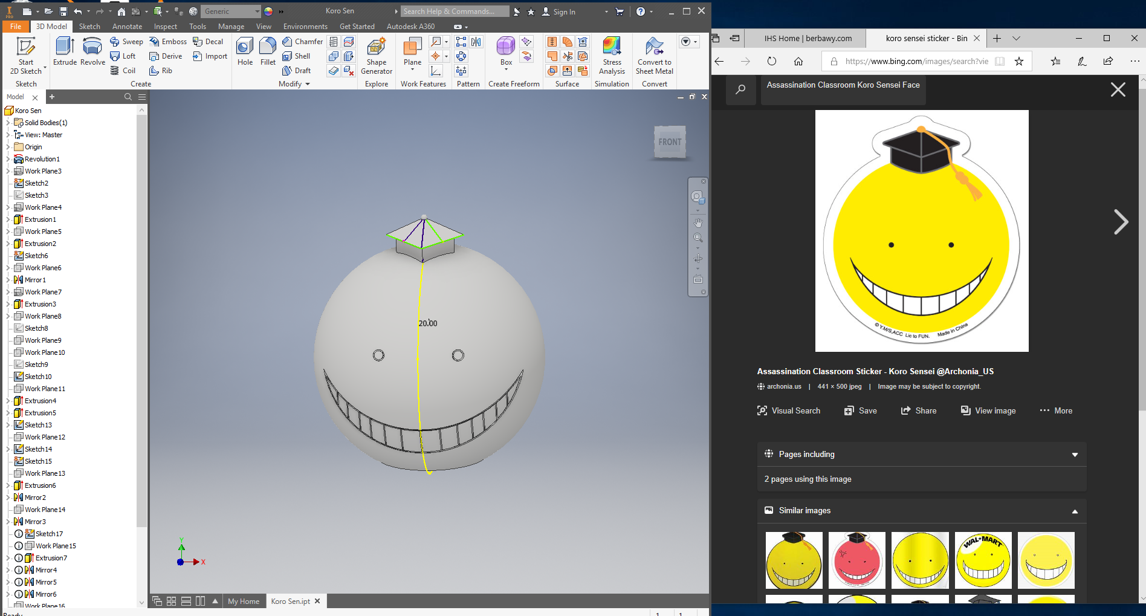Select the Emboss tool
Image resolution: width=1146 pixels, height=616 pixels.
coord(168,42)
